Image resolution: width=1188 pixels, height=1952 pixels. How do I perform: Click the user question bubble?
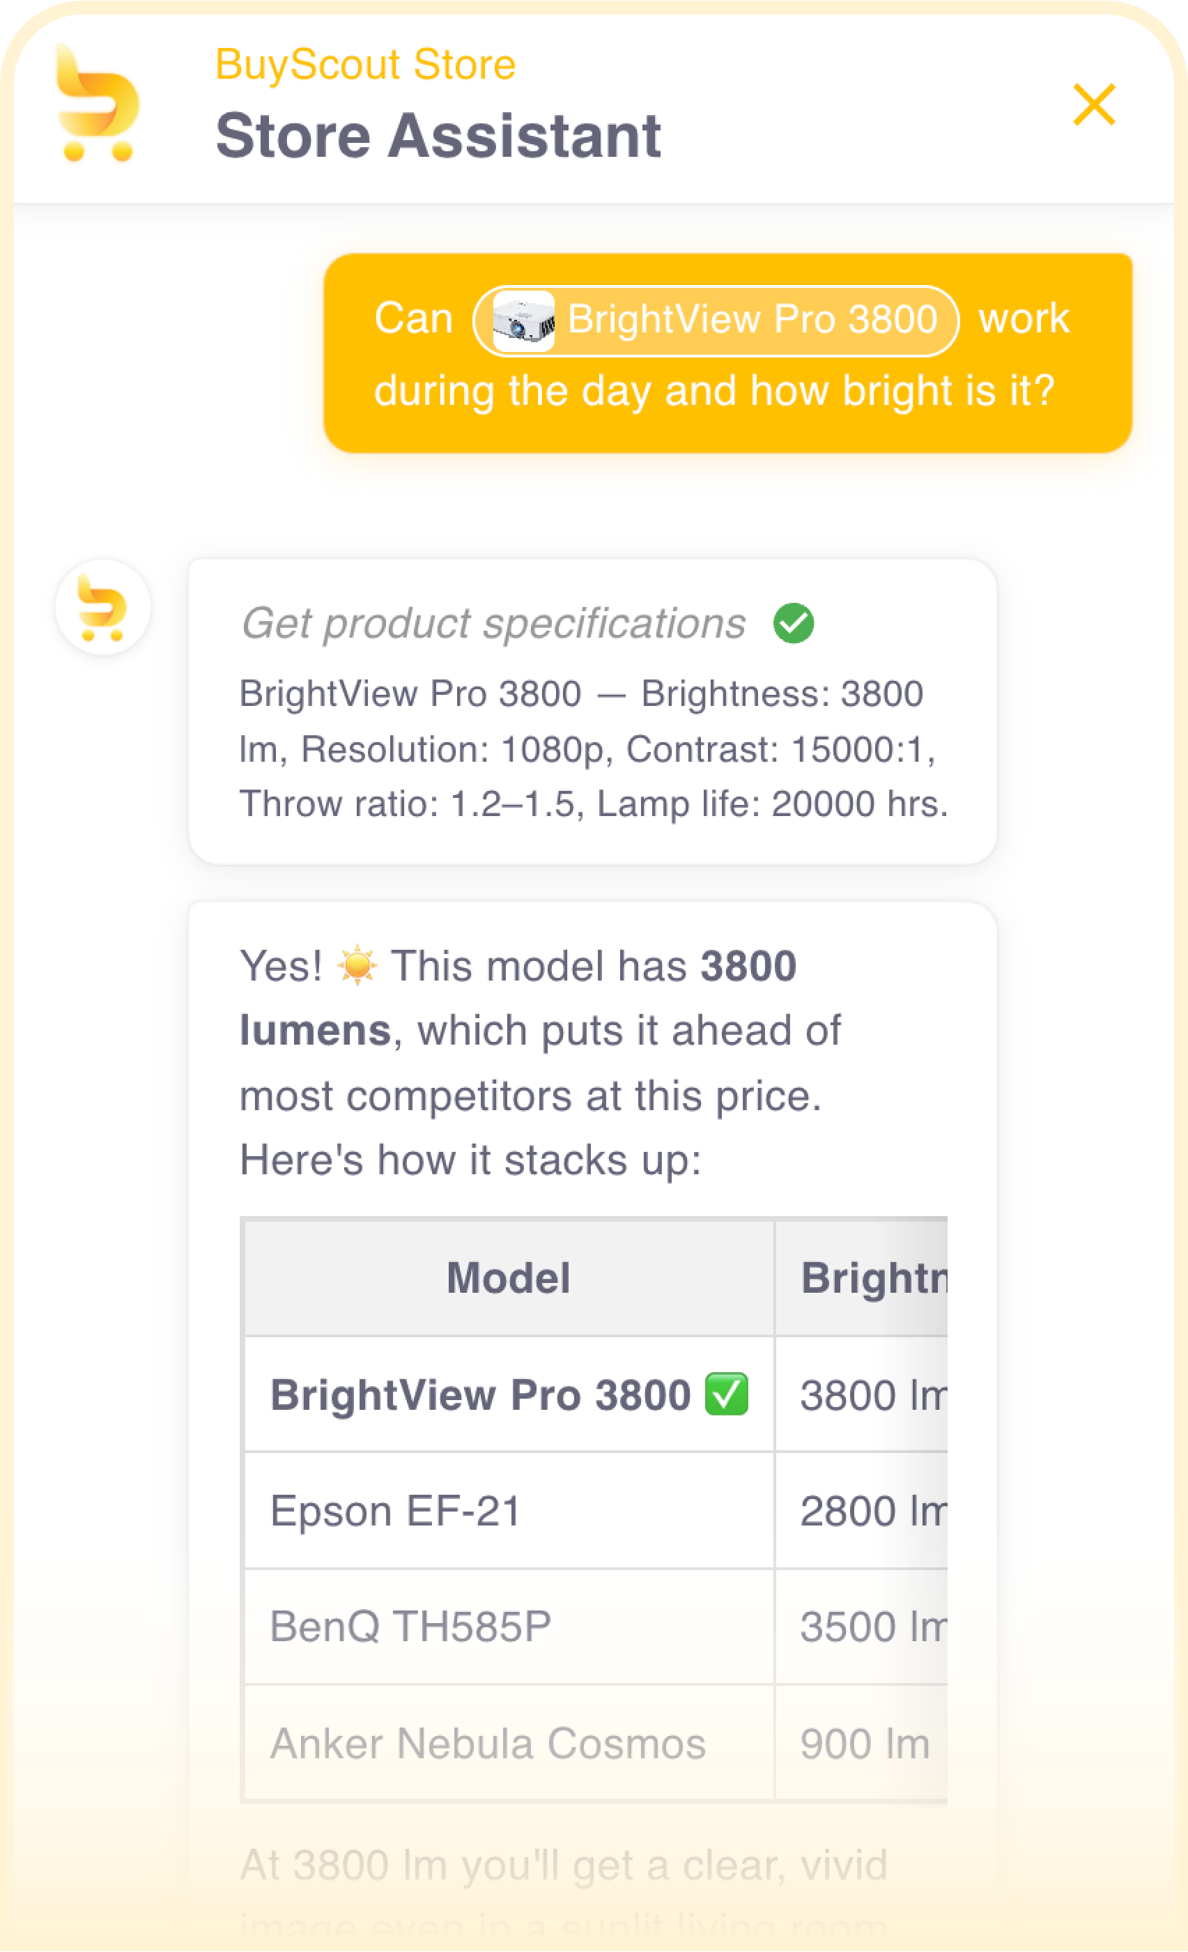tap(727, 353)
